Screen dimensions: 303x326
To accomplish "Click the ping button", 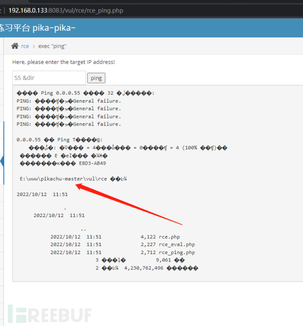I will (x=96, y=78).
